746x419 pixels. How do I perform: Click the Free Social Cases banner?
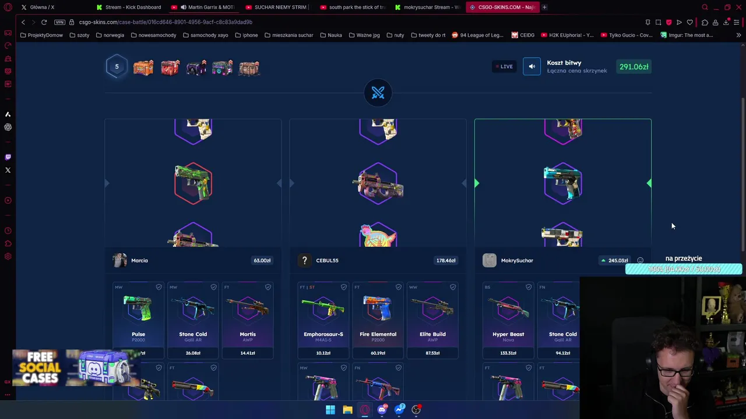click(x=76, y=368)
